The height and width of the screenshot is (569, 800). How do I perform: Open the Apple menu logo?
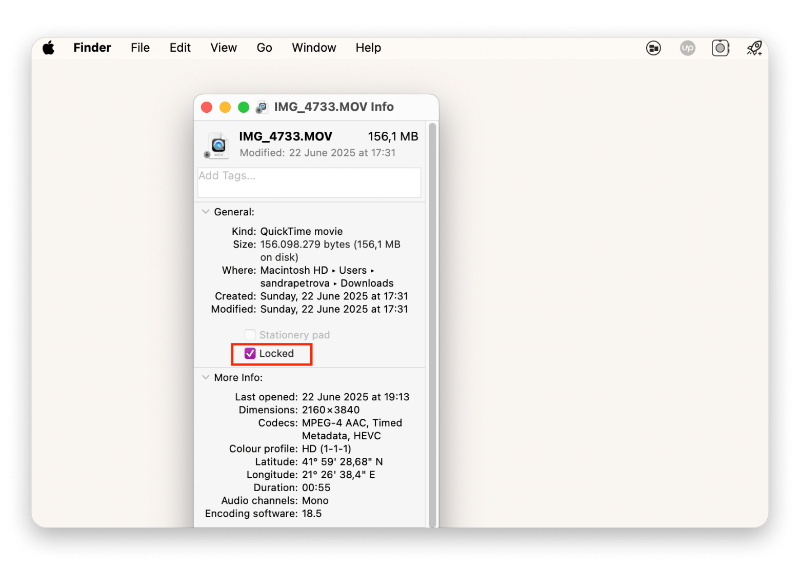coord(49,48)
